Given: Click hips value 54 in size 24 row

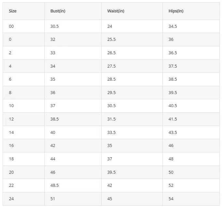Looking at the screenshot, I should 171,199.
